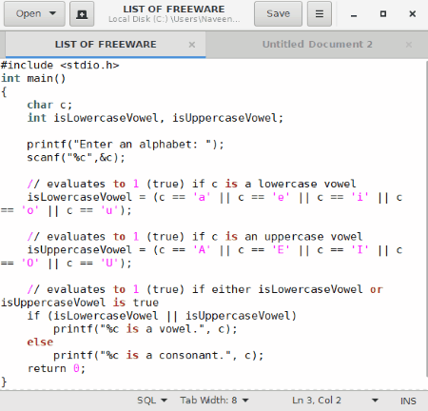Open the hamburger menu

320,13
